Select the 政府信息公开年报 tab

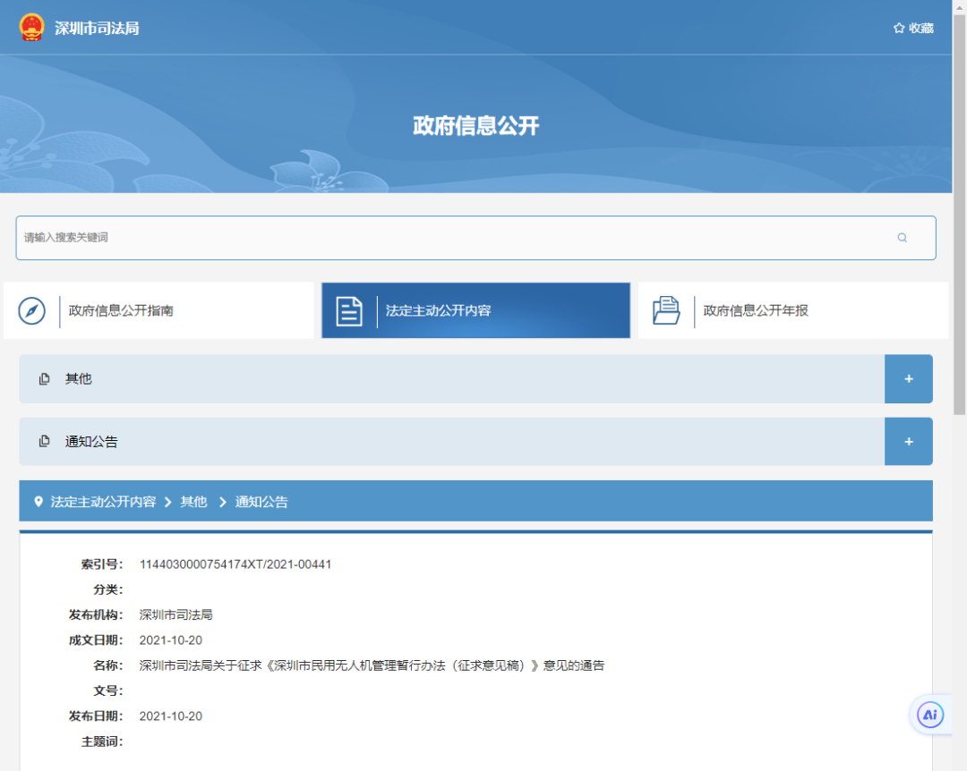(756, 311)
